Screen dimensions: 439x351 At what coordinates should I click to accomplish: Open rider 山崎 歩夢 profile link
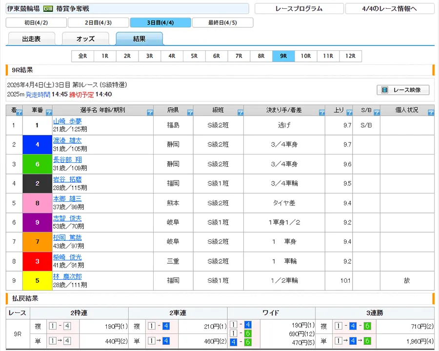point(67,121)
